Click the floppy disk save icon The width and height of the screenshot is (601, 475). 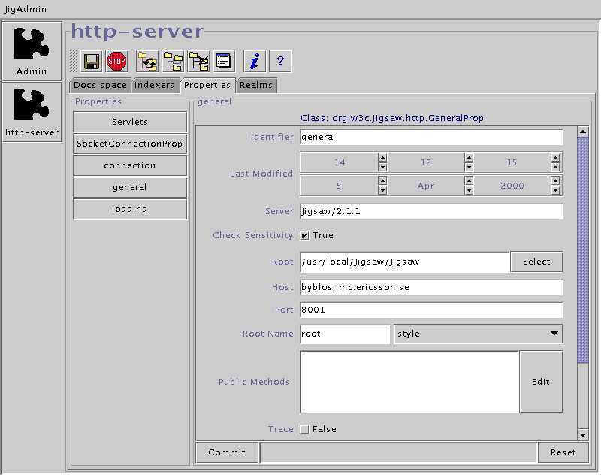tap(92, 61)
